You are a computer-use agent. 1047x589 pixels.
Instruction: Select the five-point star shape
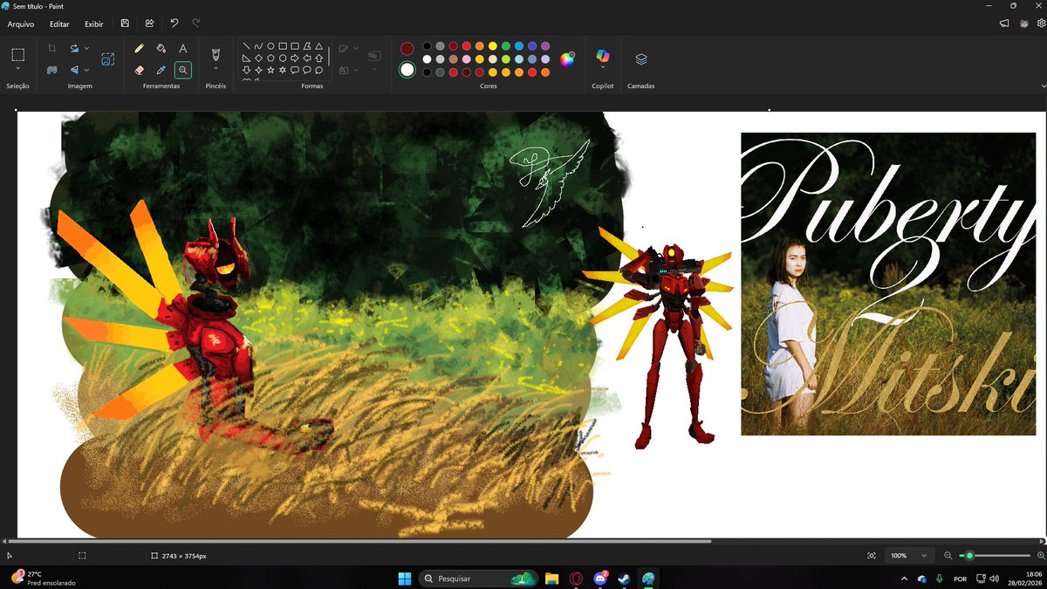[270, 70]
